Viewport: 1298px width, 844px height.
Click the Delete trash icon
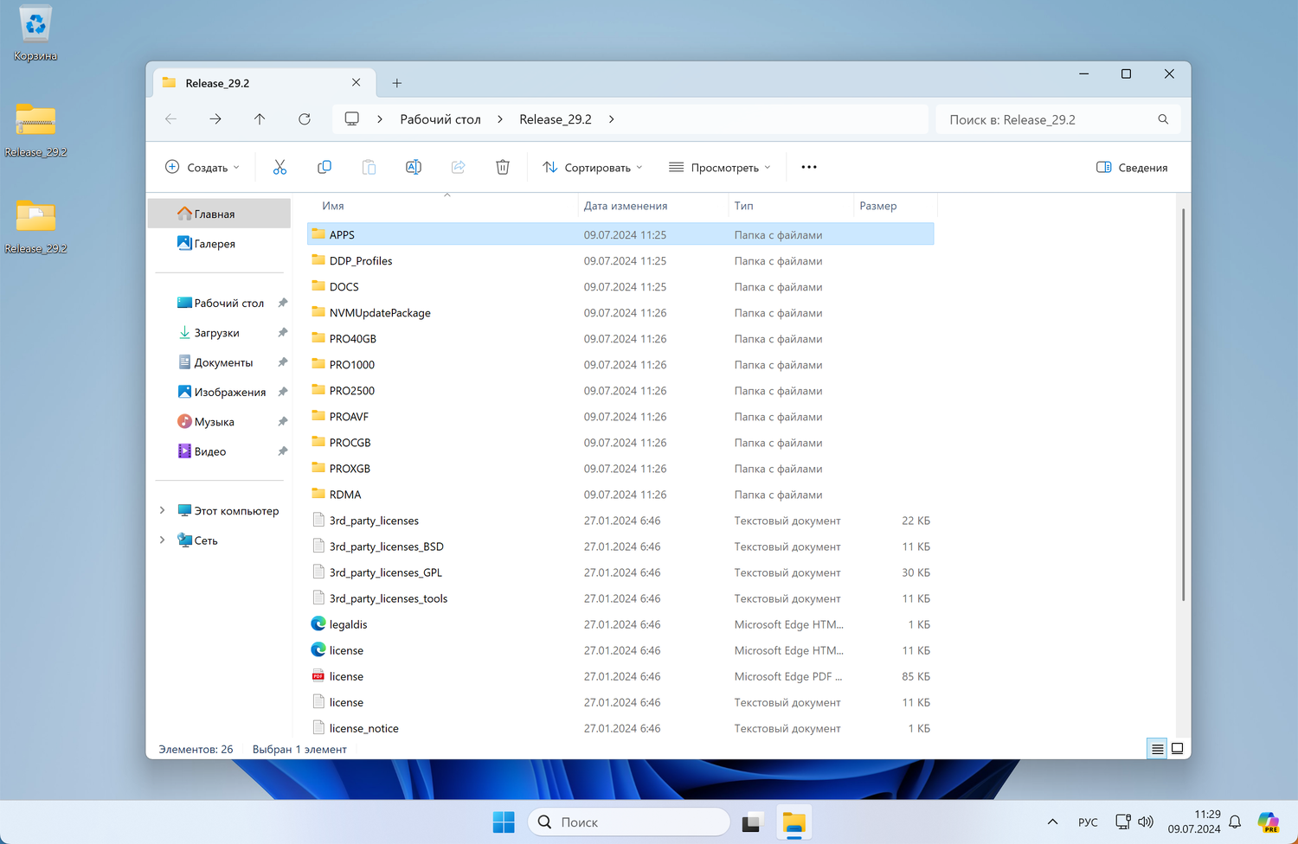[503, 167]
